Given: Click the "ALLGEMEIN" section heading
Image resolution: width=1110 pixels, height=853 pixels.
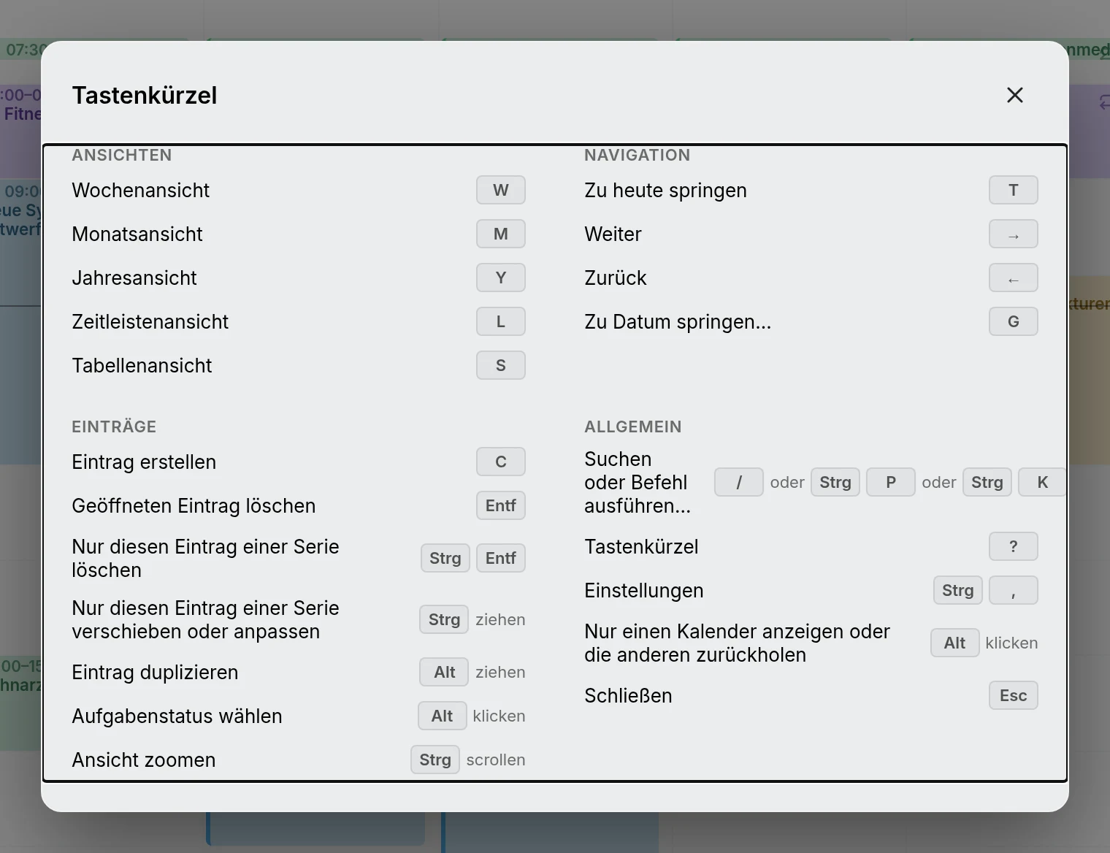Looking at the screenshot, I should tap(633, 426).
